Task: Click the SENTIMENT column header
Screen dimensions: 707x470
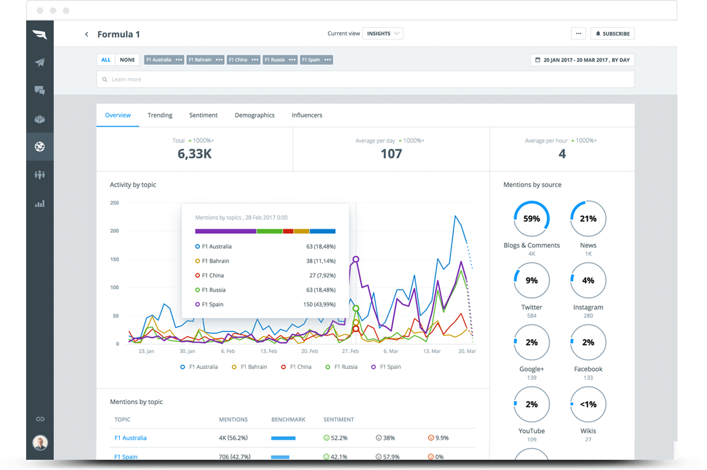Action: pos(339,420)
